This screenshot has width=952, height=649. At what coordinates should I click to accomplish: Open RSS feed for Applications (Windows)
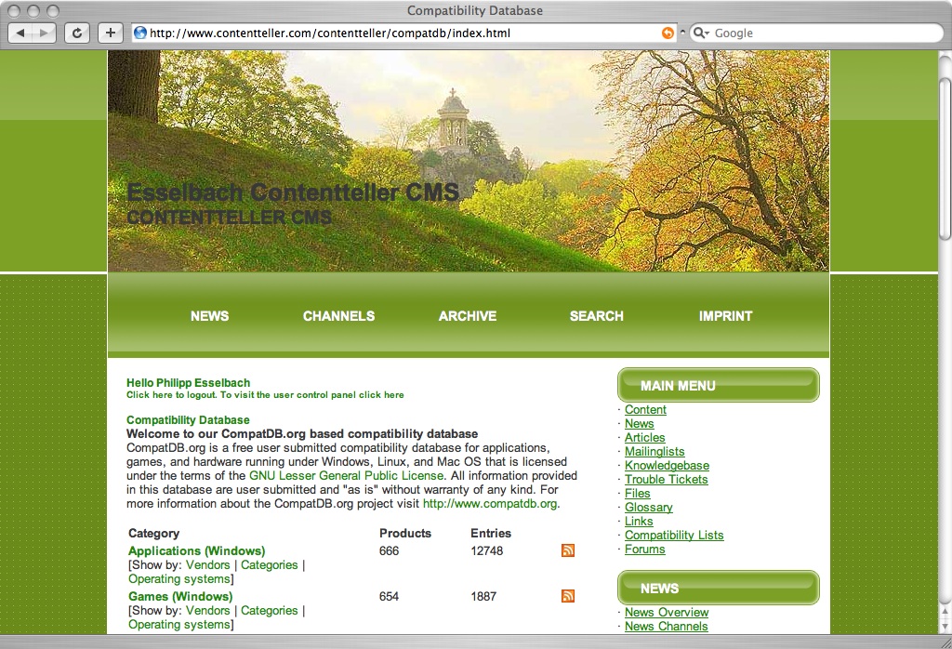[x=568, y=550]
